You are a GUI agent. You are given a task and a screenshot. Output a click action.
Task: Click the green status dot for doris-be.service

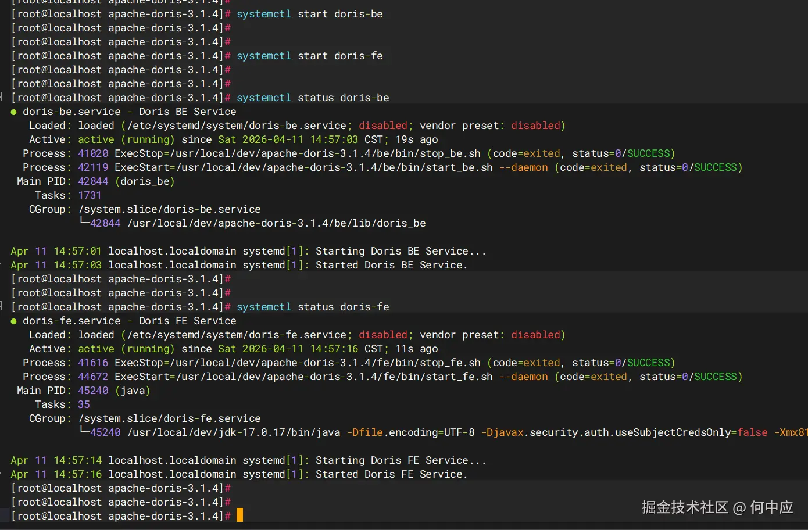point(13,112)
